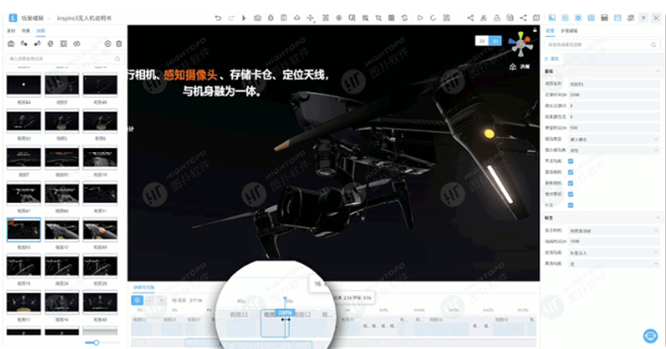666x349 pixels.
Task: Collapse the first properties section via its chevron
Action: [x=657, y=71]
